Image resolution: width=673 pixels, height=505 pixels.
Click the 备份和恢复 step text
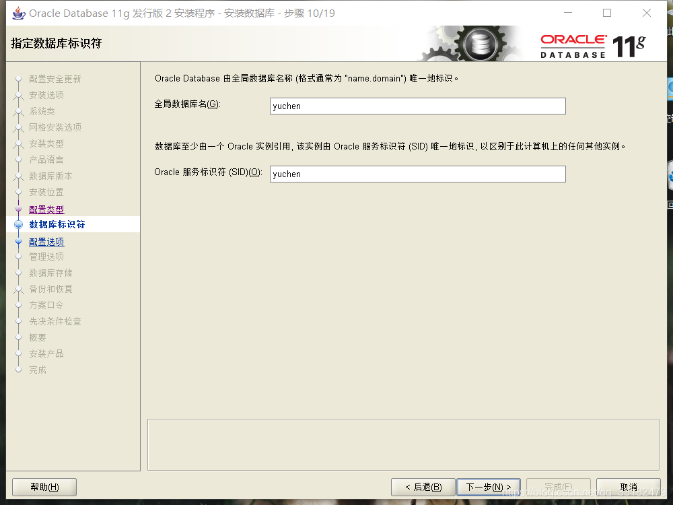click(x=50, y=289)
